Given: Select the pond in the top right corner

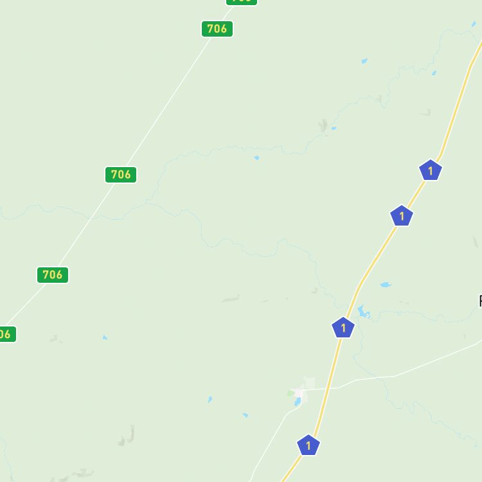Looking at the screenshot, I should click(474, 24).
